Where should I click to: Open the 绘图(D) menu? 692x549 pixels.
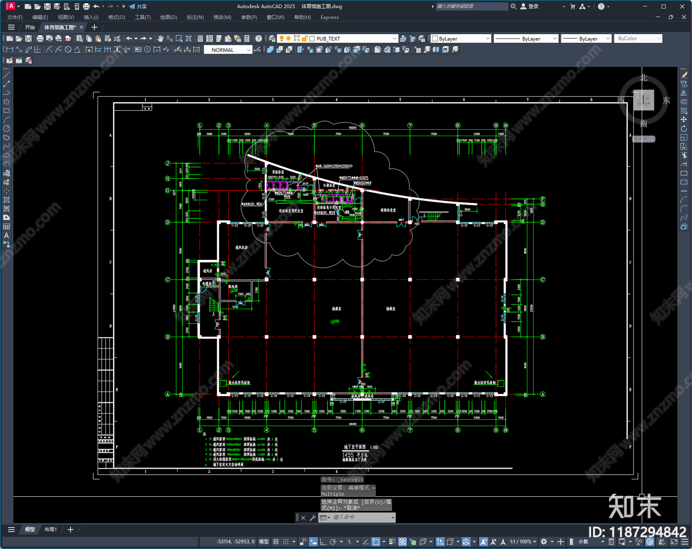pos(169,17)
